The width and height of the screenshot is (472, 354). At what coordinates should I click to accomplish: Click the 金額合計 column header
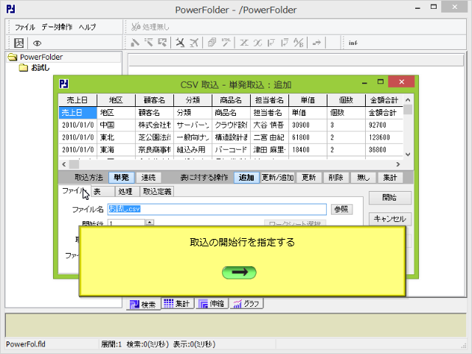click(x=384, y=100)
